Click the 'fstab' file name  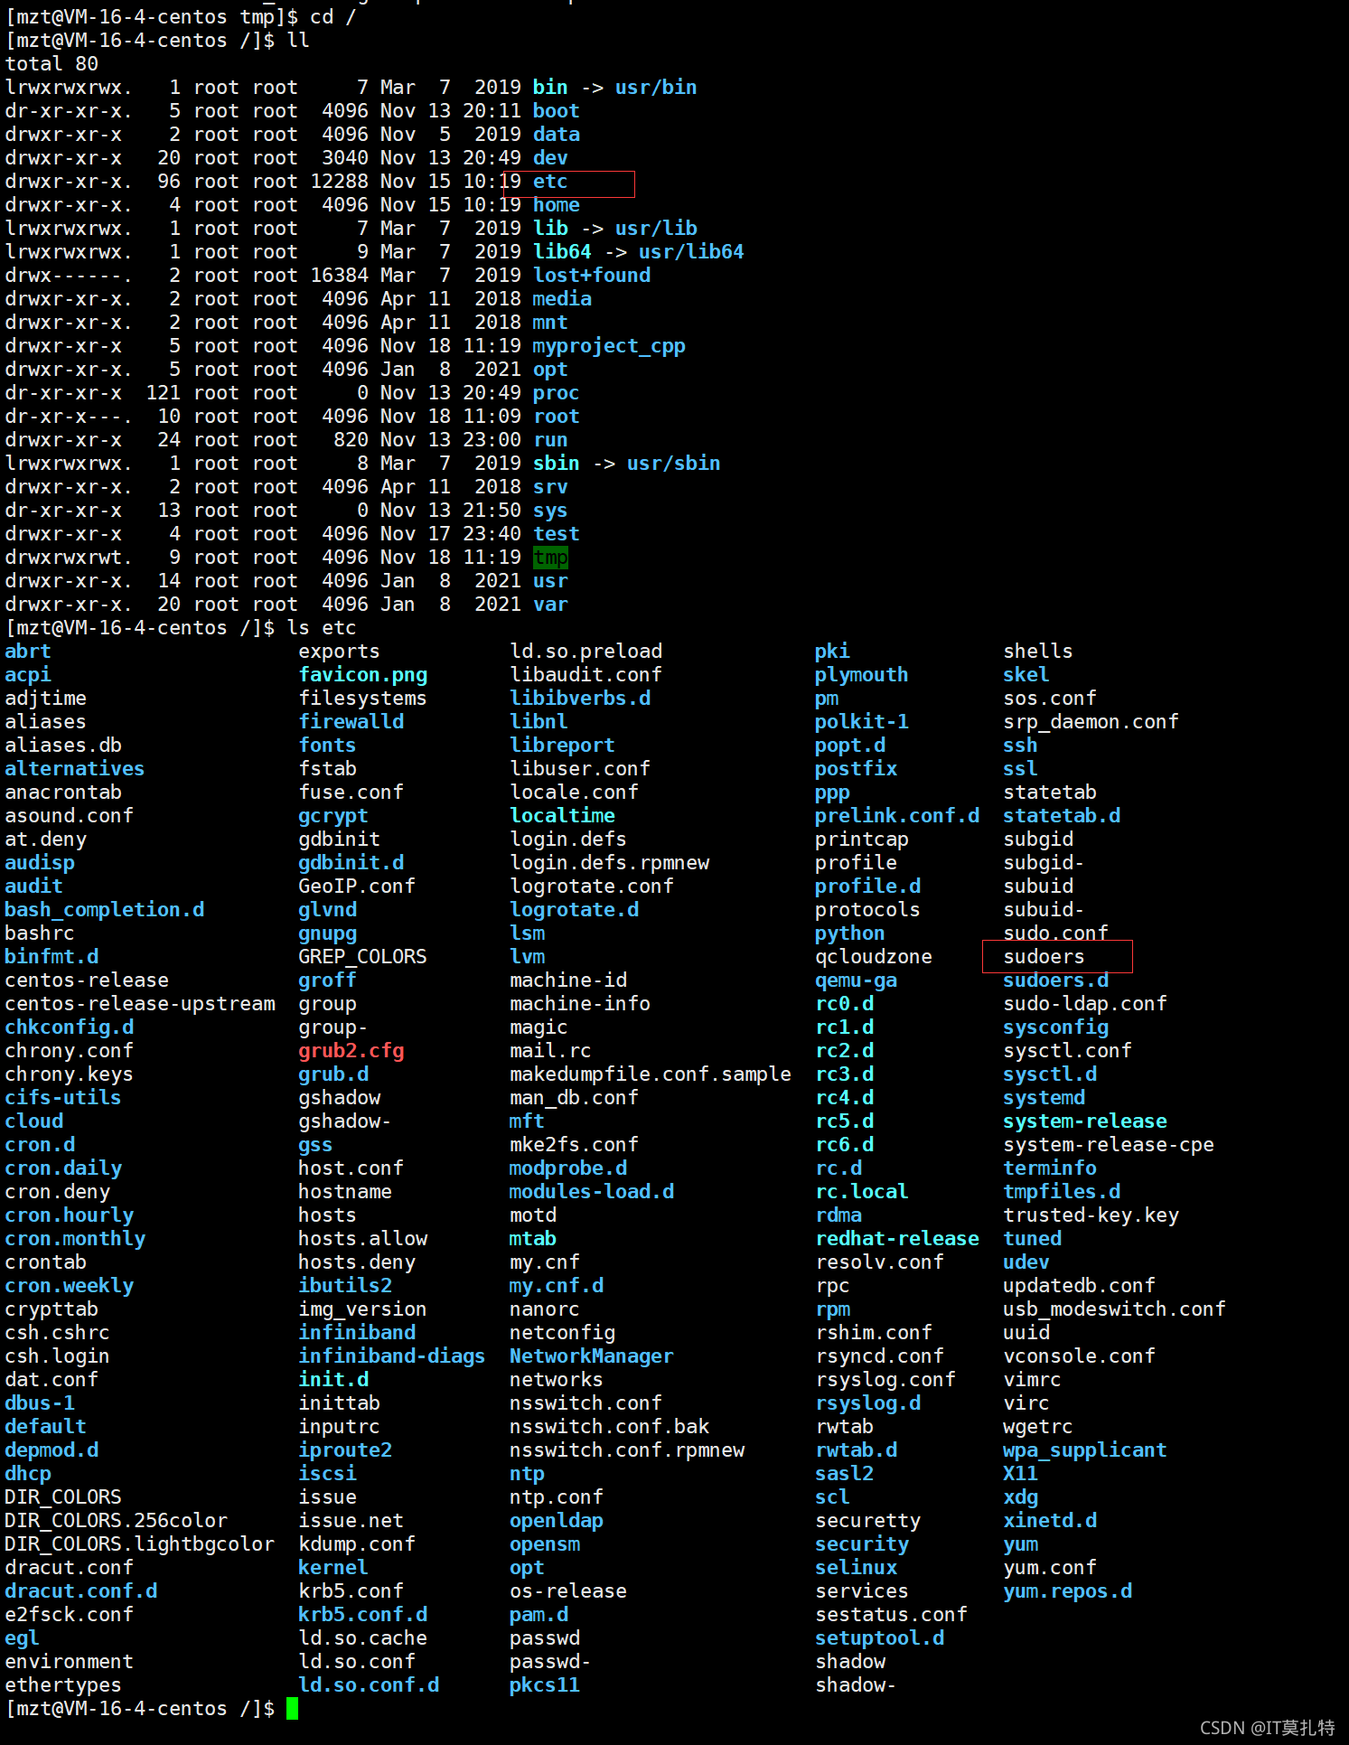pos(327,769)
